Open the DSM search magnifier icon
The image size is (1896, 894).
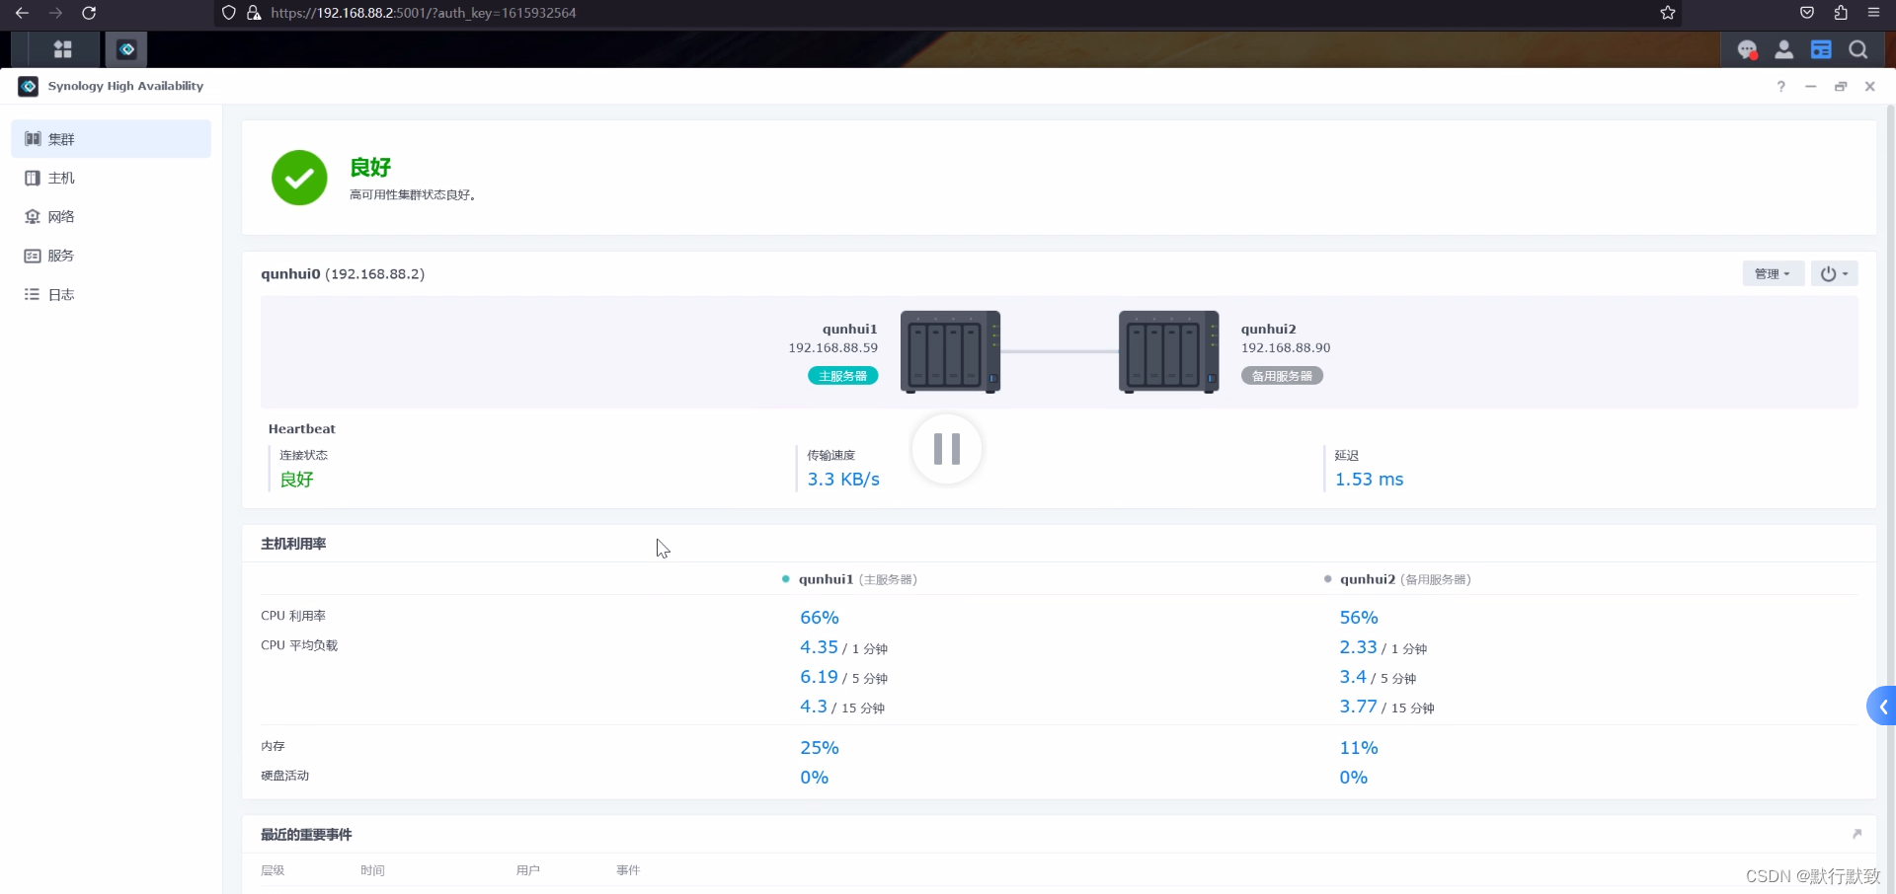pos(1857,49)
